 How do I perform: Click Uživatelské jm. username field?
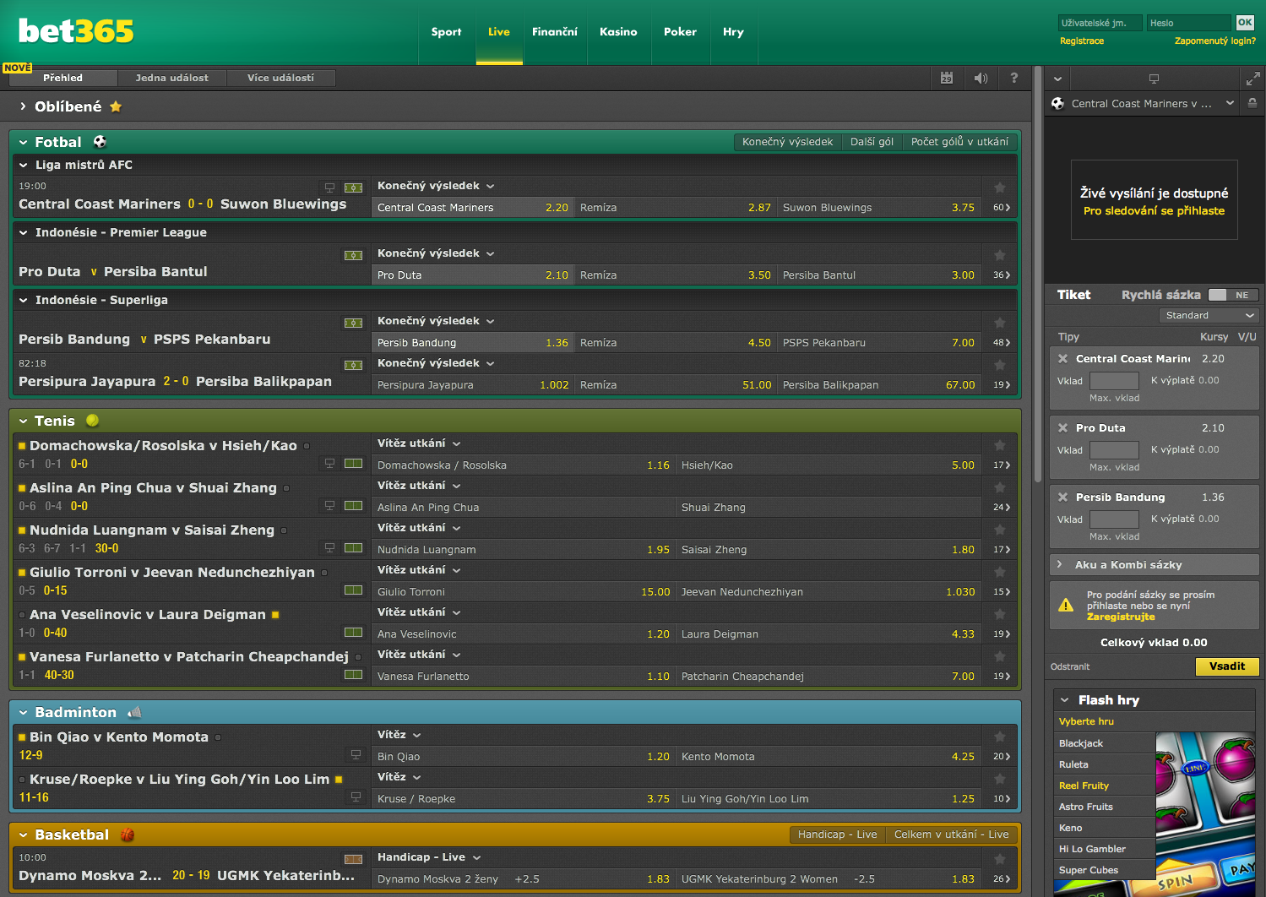[x=1100, y=23]
